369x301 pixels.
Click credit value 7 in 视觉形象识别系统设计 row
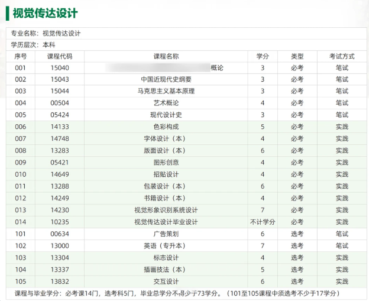pos(263,210)
